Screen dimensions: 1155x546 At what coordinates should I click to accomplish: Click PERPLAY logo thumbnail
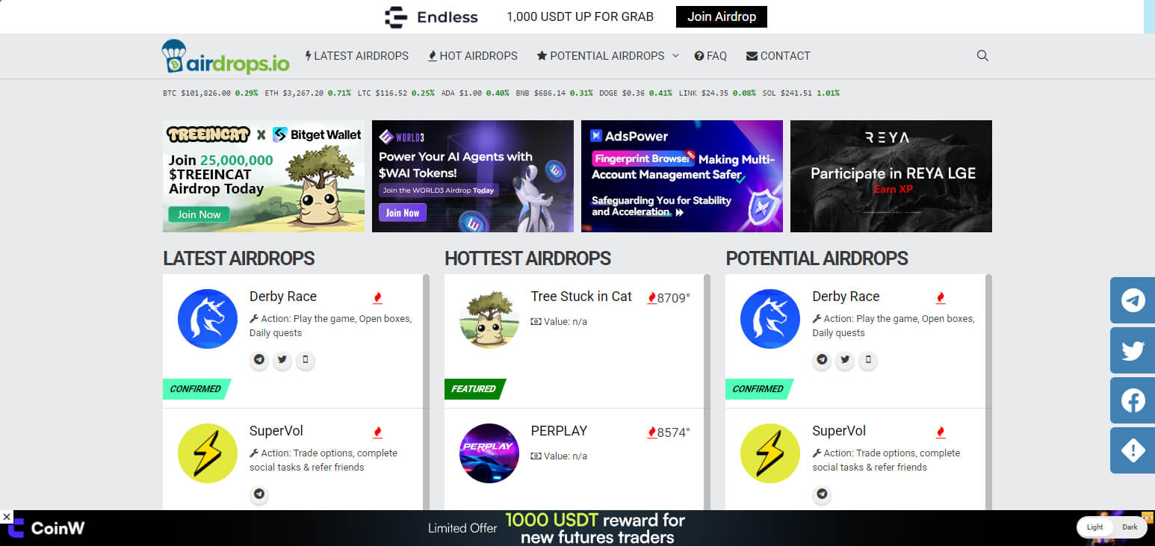[x=489, y=453]
